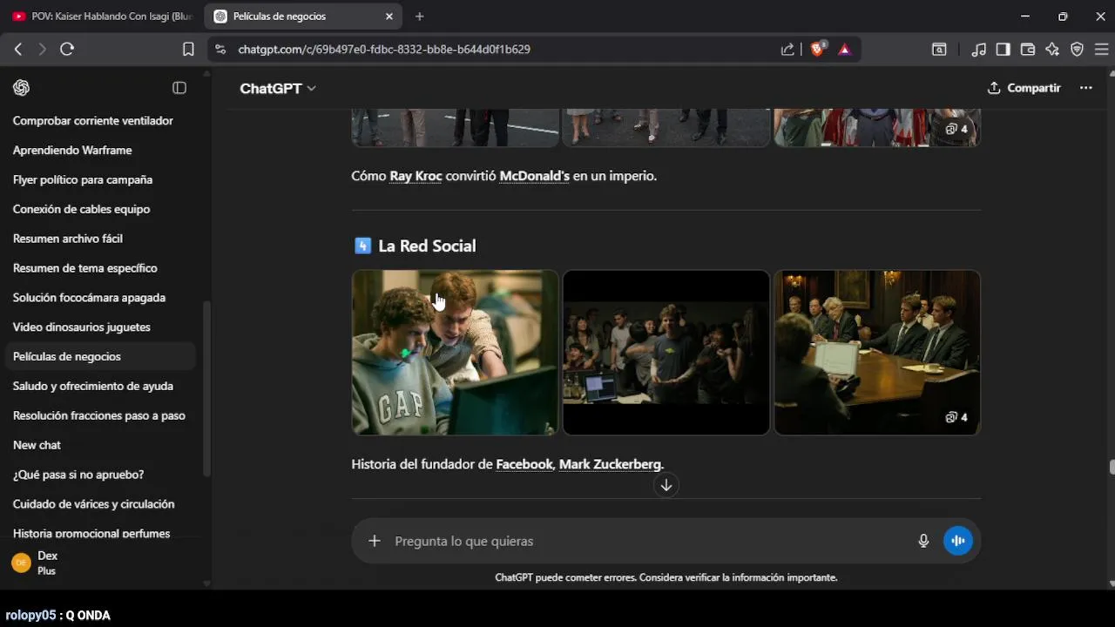Click the La Red Social heading
The height and width of the screenshot is (627, 1115).
click(427, 246)
